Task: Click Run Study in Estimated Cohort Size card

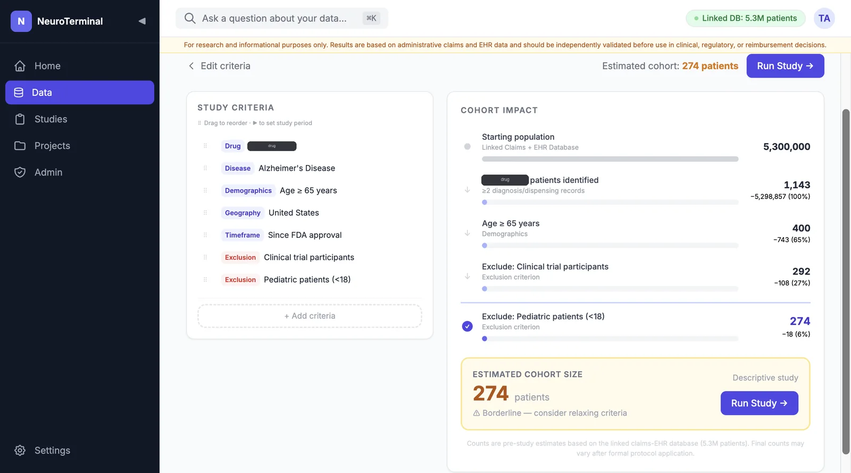Action: click(759, 403)
